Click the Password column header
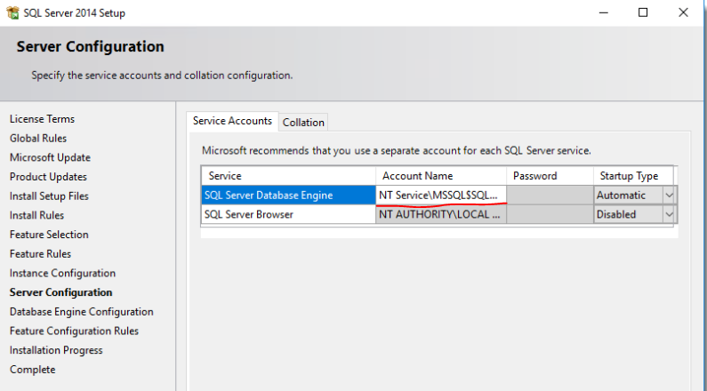This screenshot has width=707, height=391. [550, 176]
